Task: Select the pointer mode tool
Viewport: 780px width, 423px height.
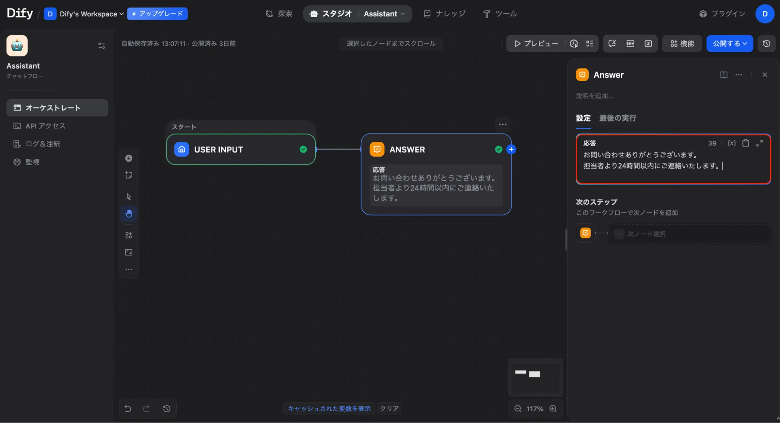Action: pos(129,197)
